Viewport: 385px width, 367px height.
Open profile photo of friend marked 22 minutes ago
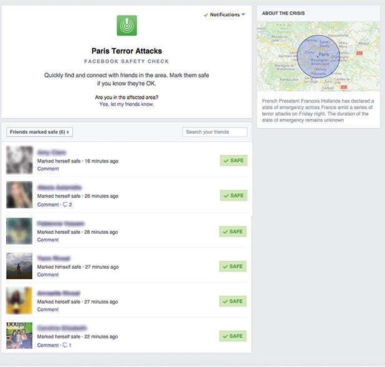(19, 335)
